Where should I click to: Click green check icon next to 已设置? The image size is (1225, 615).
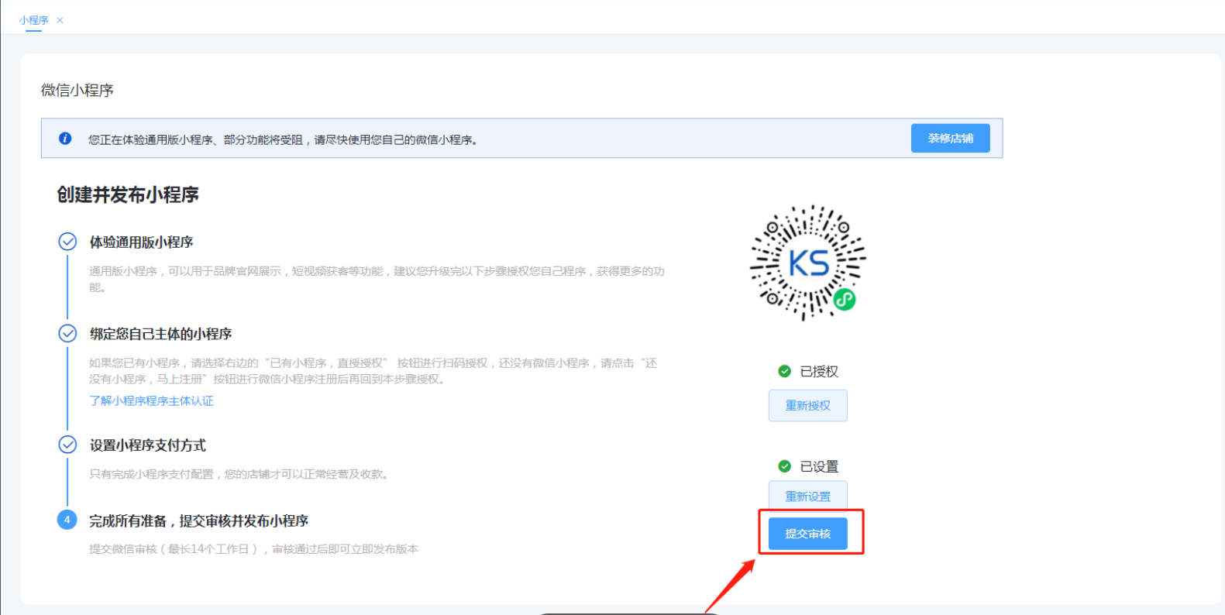point(784,466)
